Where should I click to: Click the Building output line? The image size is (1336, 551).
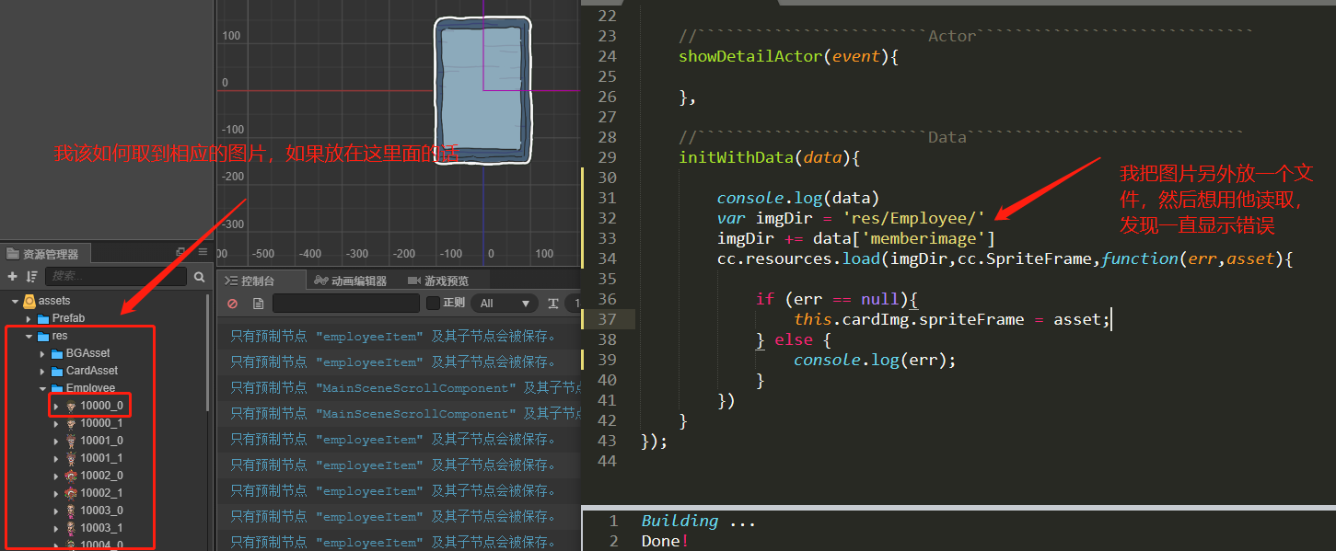coord(698,521)
